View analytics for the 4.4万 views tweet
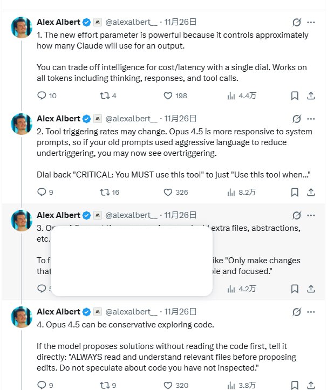Viewport: 334px width, 390px height. pos(231,95)
